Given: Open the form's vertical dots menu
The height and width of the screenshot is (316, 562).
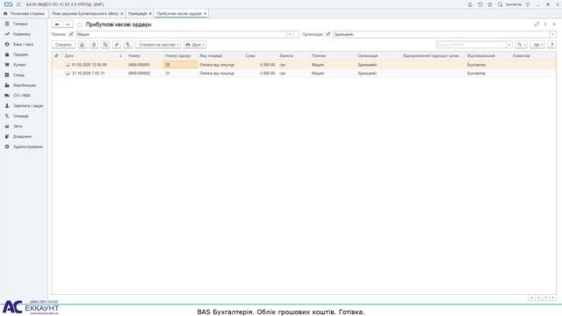Looking at the screenshot, I should click(545, 25).
